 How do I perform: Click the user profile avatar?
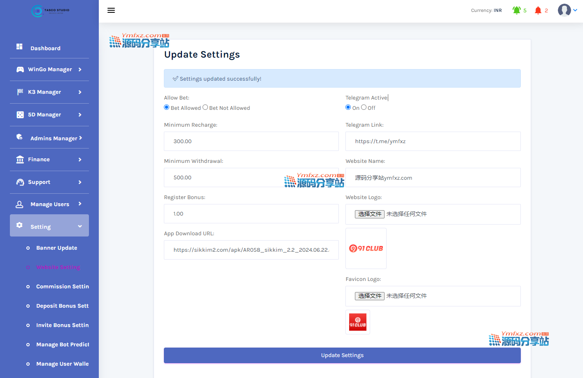(x=564, y=10)
